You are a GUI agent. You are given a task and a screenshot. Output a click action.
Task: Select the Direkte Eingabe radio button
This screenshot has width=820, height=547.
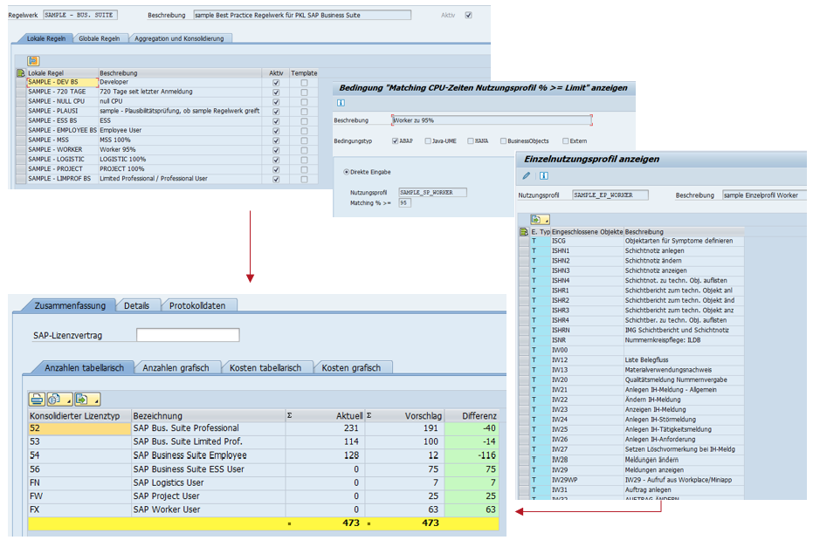click(x=346, y=172)
